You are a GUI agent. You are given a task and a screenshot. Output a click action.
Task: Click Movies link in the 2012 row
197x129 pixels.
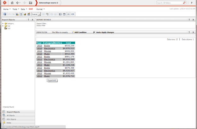[48, 73]
